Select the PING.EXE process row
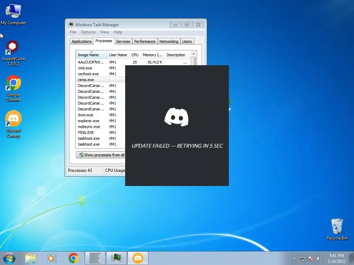The width and height of the screenshot is (354, 265). point(101,132)
